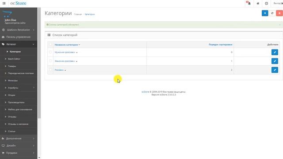Open Шаблон Revolution sidebar menu
This screenshot has width=283, height=159.
19,30
